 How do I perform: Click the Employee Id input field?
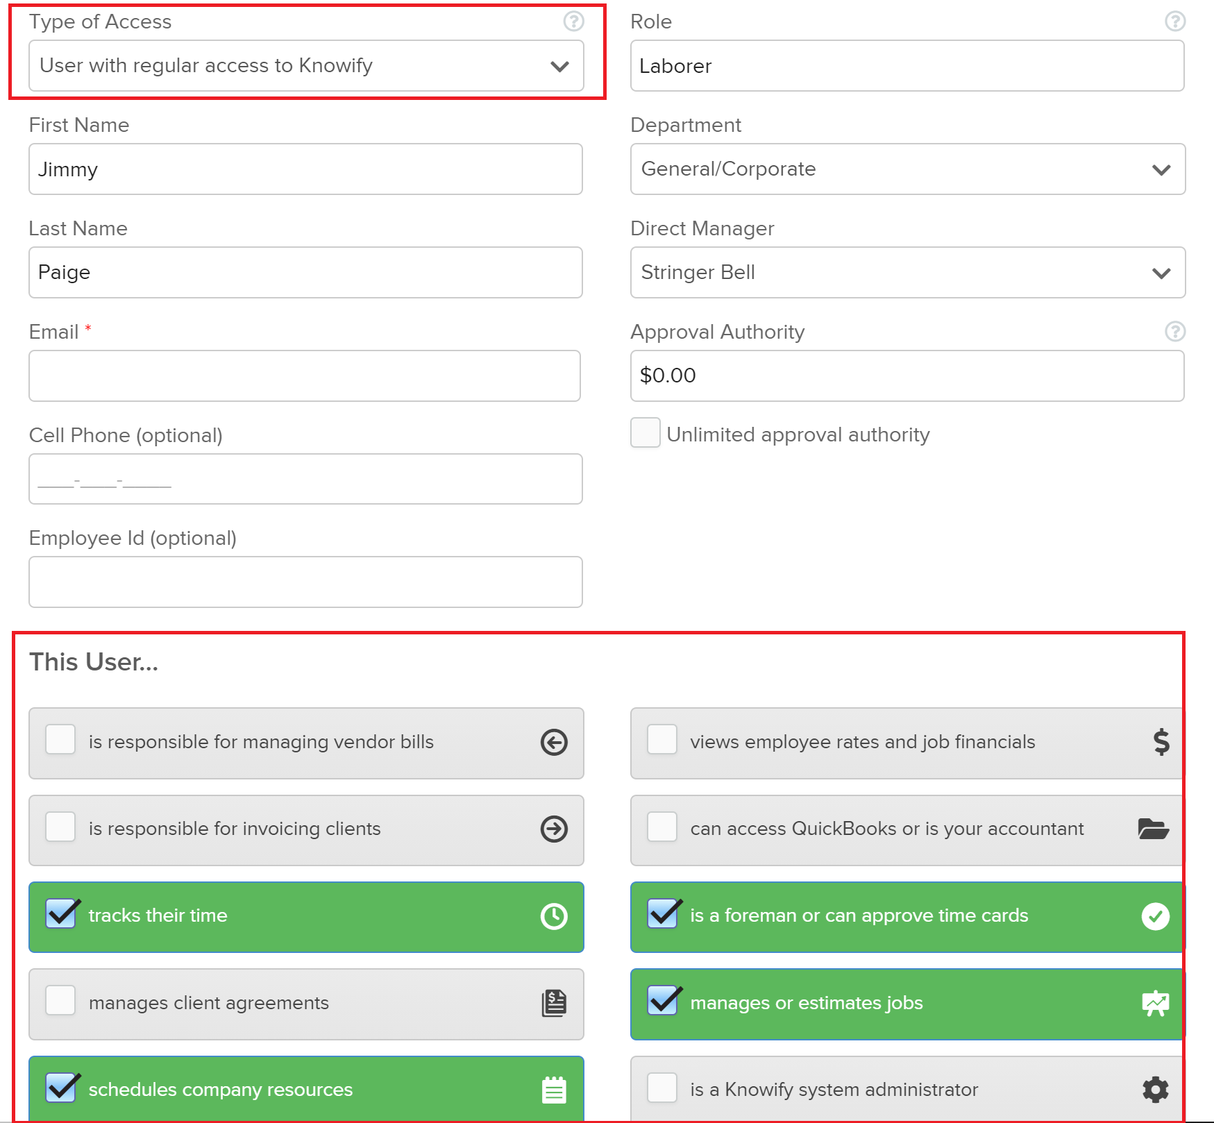305,582
